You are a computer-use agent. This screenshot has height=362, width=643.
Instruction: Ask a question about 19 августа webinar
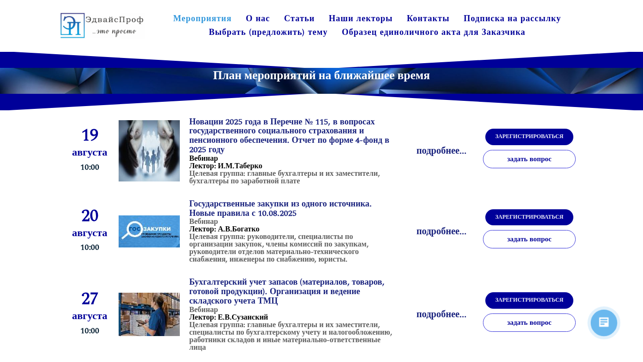529,159
